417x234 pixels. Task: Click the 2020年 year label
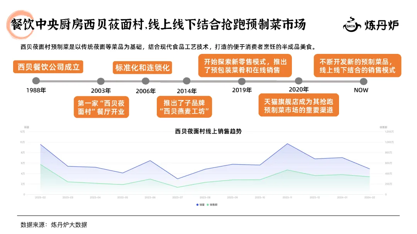pyautogui.click(x=298, y=90)
